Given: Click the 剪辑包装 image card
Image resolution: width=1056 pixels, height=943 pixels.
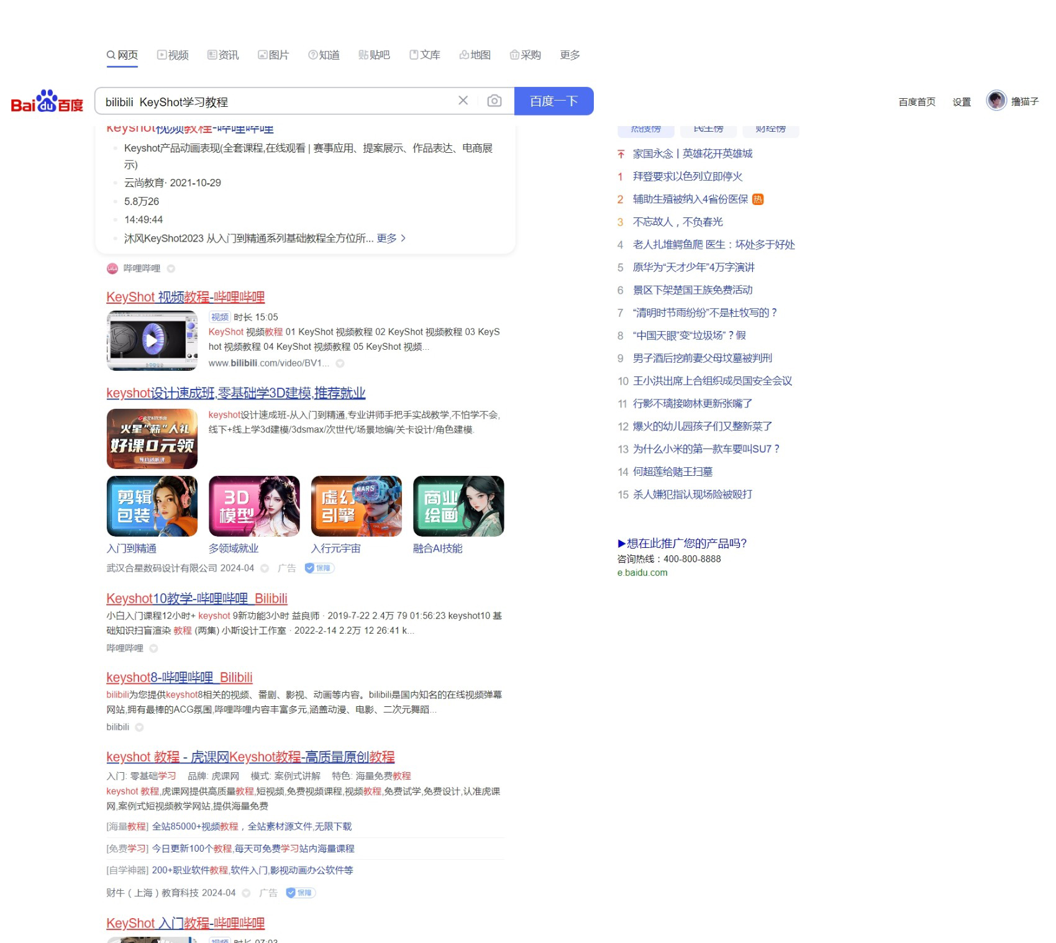Looking at the screenshot, I should (x=152, y=506).
